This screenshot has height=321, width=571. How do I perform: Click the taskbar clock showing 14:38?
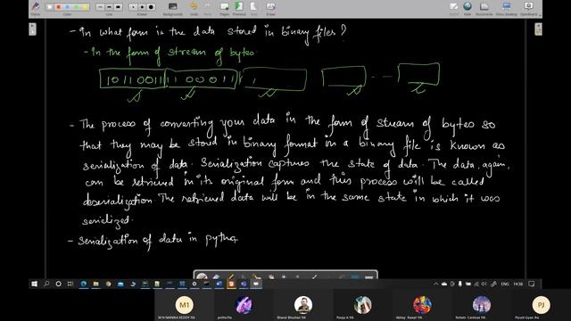[x=517, y=284]
